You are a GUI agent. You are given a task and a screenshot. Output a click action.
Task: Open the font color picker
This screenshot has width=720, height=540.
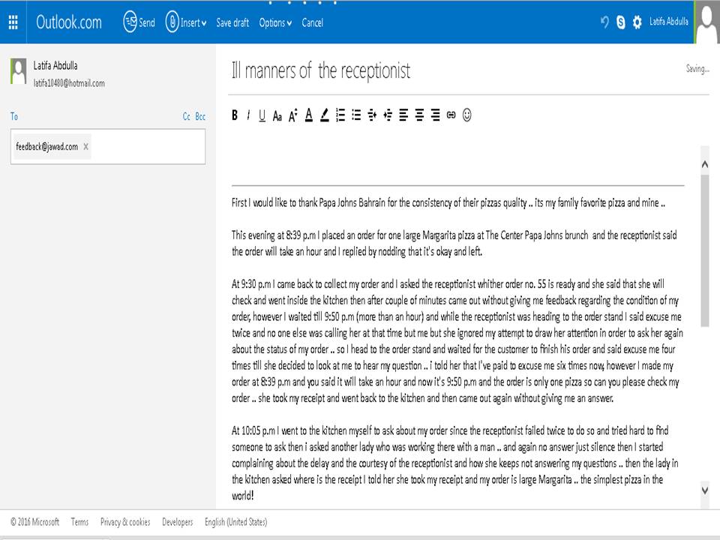click(x=308, y=115)
